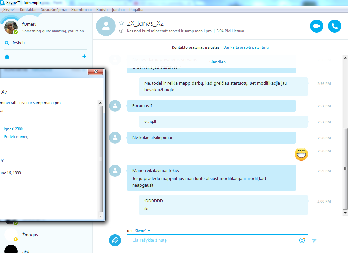
Task: Open the Skambučiai menu
Action: coord(81,10)
